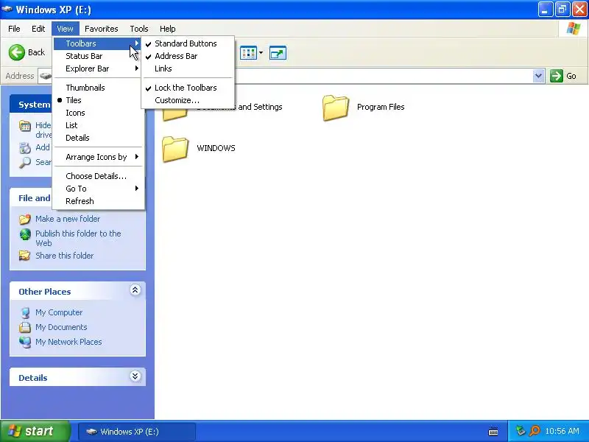Viewport: 589px width, 442px height.
Task: Open the File menu
Action: 14,29
